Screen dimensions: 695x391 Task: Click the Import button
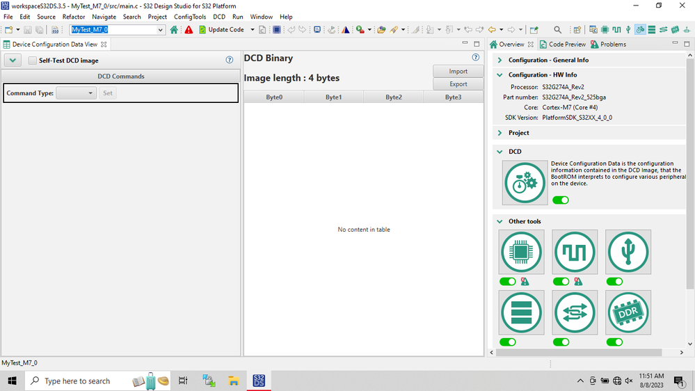point(458,72)
